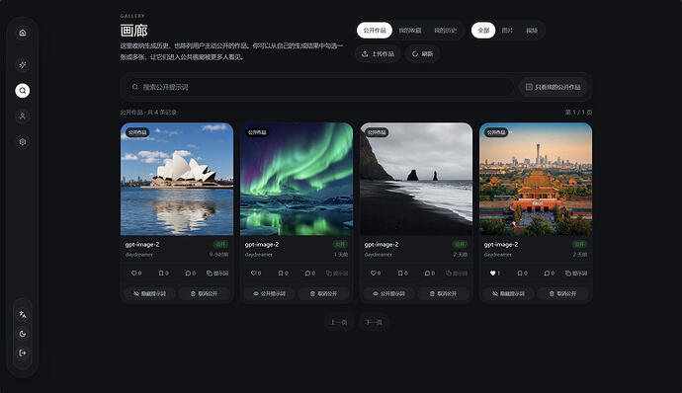Bookmark the Forbidden City image
This screenshot has height=393, width=682.
[x=523, y=273]
